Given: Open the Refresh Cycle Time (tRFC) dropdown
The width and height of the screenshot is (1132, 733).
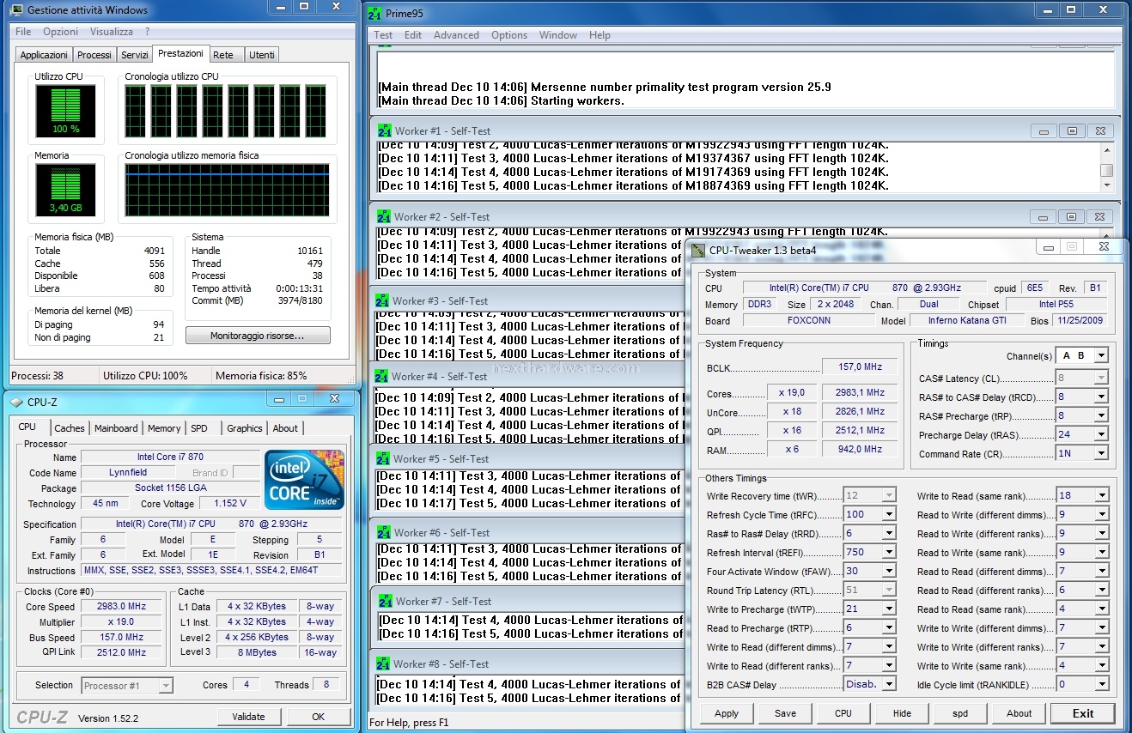Looking at the screenshot, I should coord(870,514).
